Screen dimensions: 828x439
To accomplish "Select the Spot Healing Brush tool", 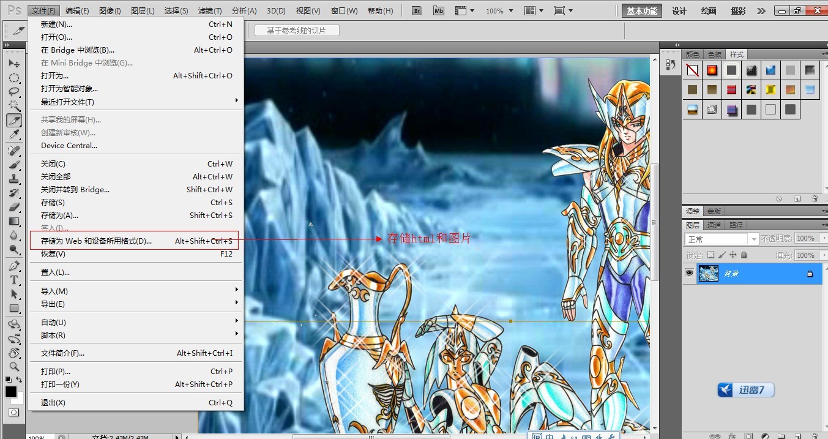I will coord(14,151).
